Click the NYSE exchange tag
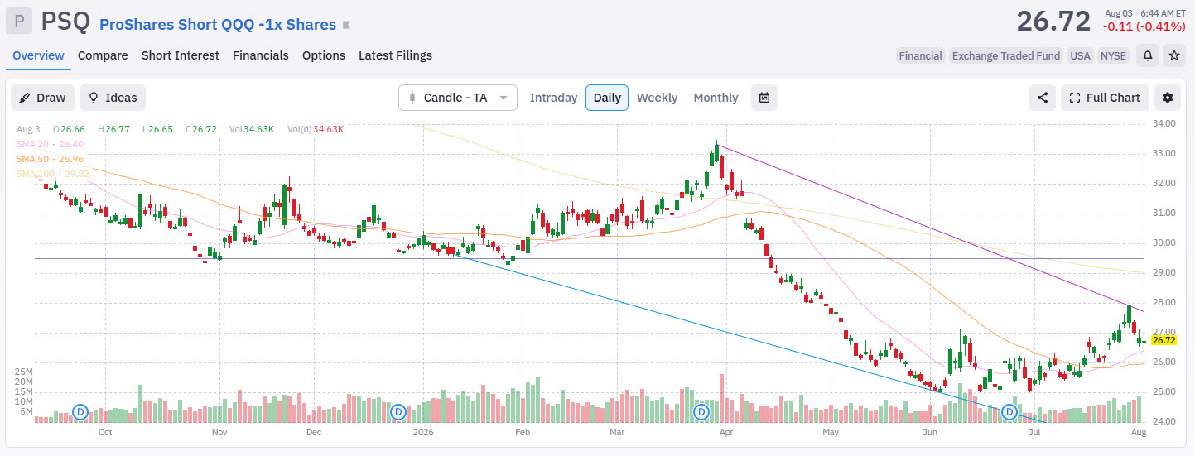1195x456 pixels. [x=1113, y=55]
